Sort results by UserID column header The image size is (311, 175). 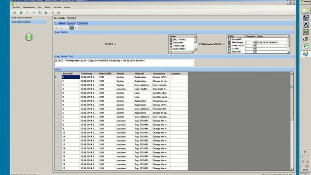[125, 73]
